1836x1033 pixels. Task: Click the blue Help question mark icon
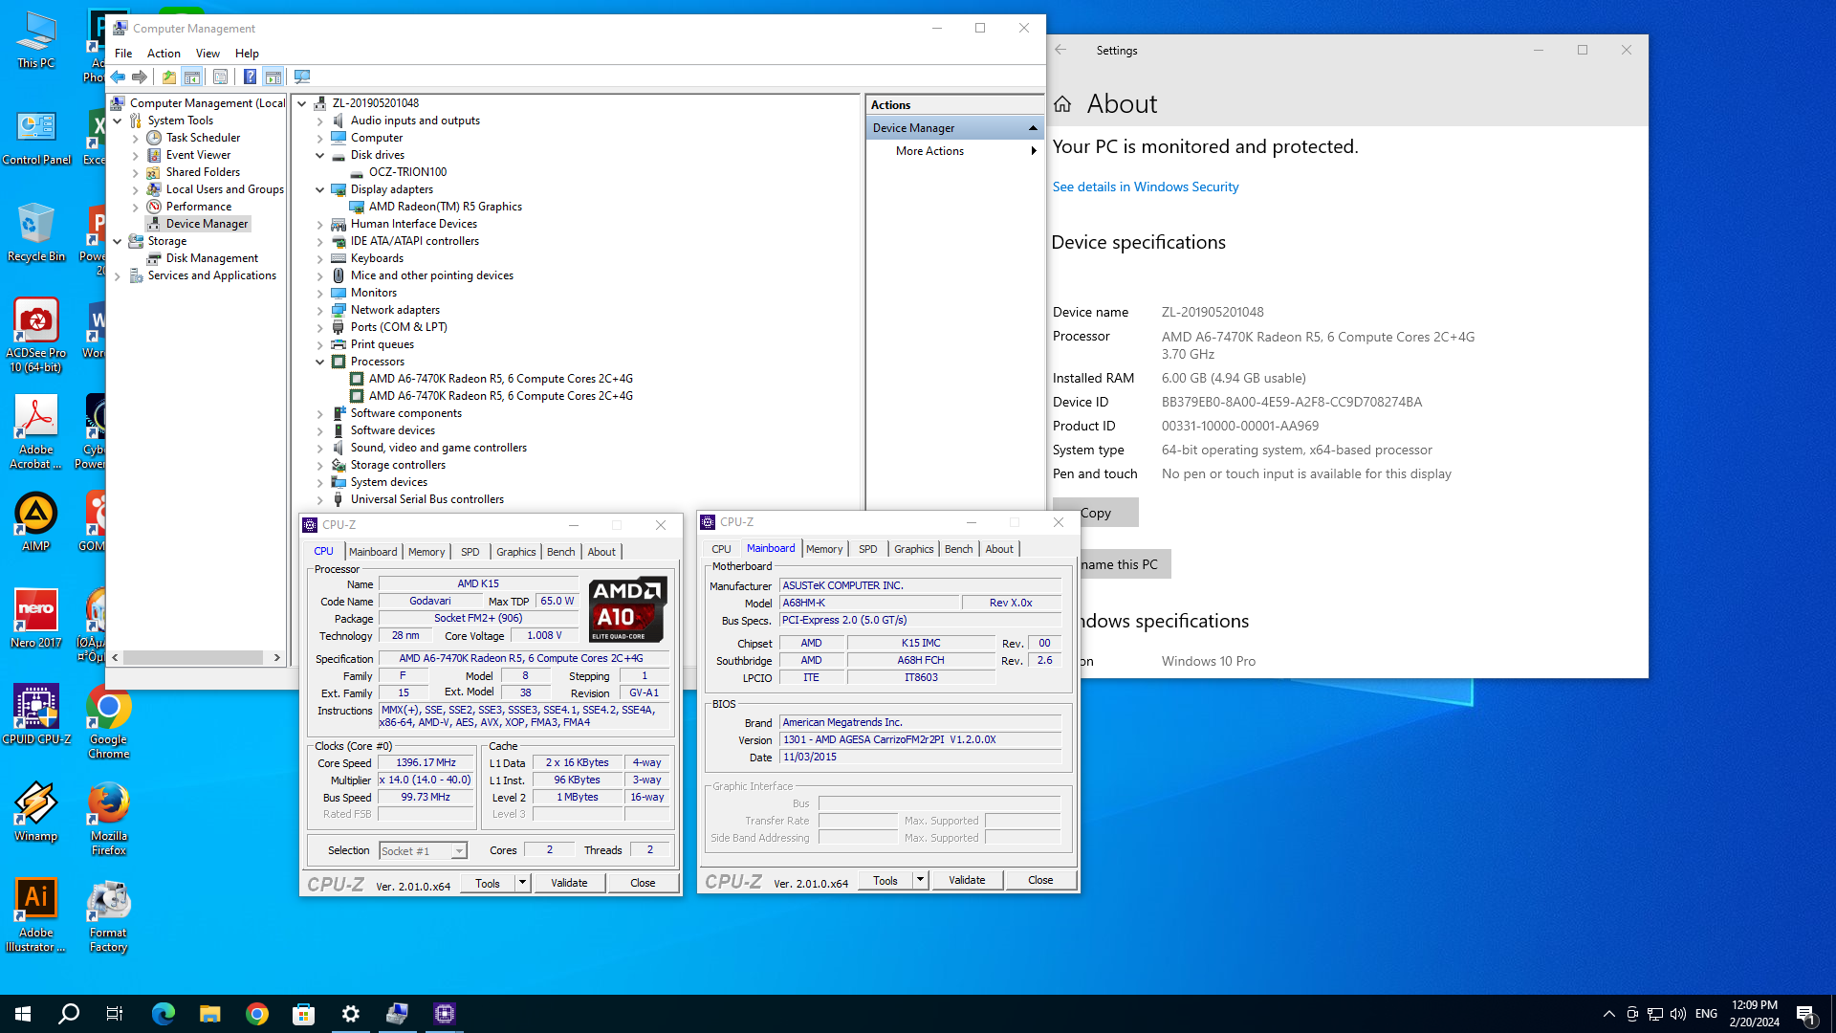(x=250, y=77)
